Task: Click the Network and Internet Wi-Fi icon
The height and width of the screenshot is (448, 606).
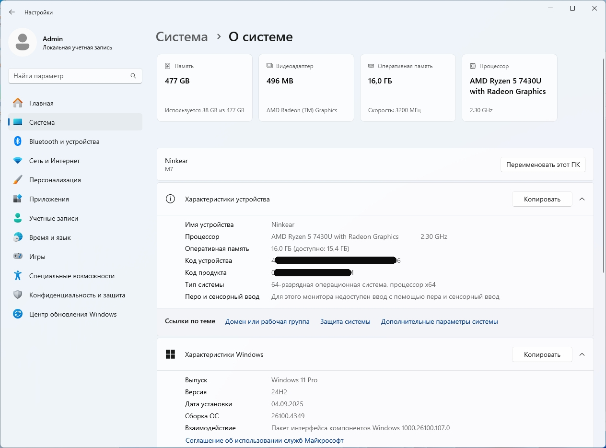Action: pyautogui.click(x=18, y=161)
